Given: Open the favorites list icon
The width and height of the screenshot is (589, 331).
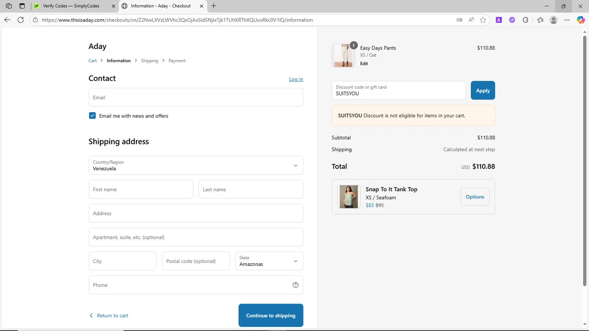Looking at the screenshot, I should coord(540,20).
